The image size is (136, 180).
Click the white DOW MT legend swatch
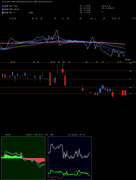(3, 9)
